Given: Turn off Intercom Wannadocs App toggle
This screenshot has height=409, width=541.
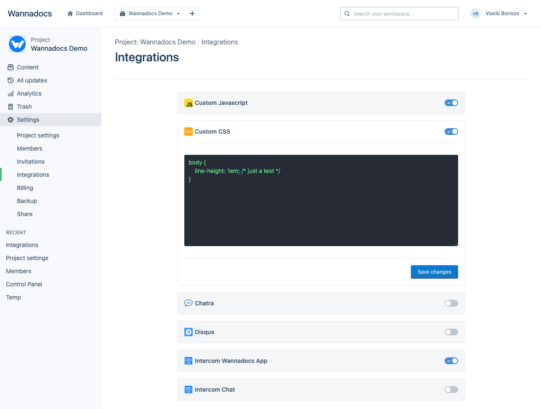Looking at the screenshot, I should pos(451,361).
